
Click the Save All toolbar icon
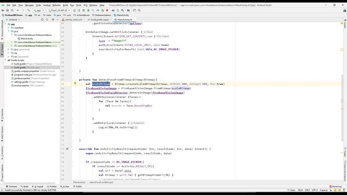click(7, 10)
